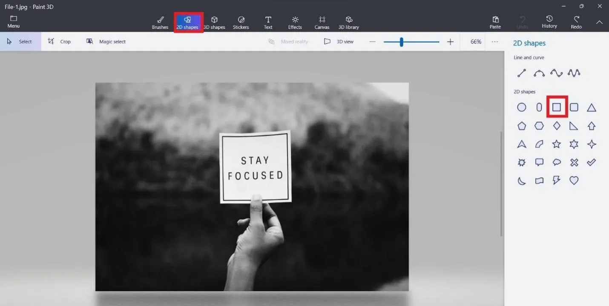Click the Paste button

[x=495, y=22]
